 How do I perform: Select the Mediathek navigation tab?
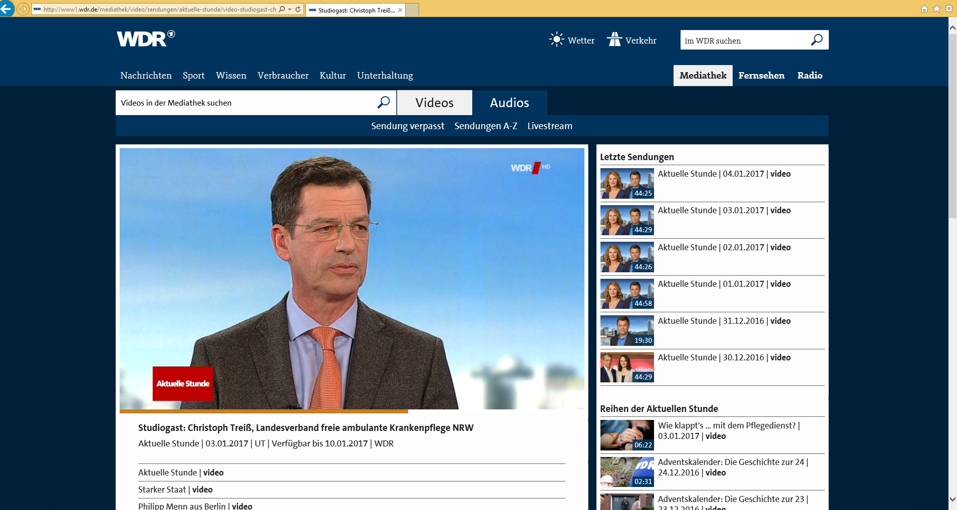coord(703,76)
